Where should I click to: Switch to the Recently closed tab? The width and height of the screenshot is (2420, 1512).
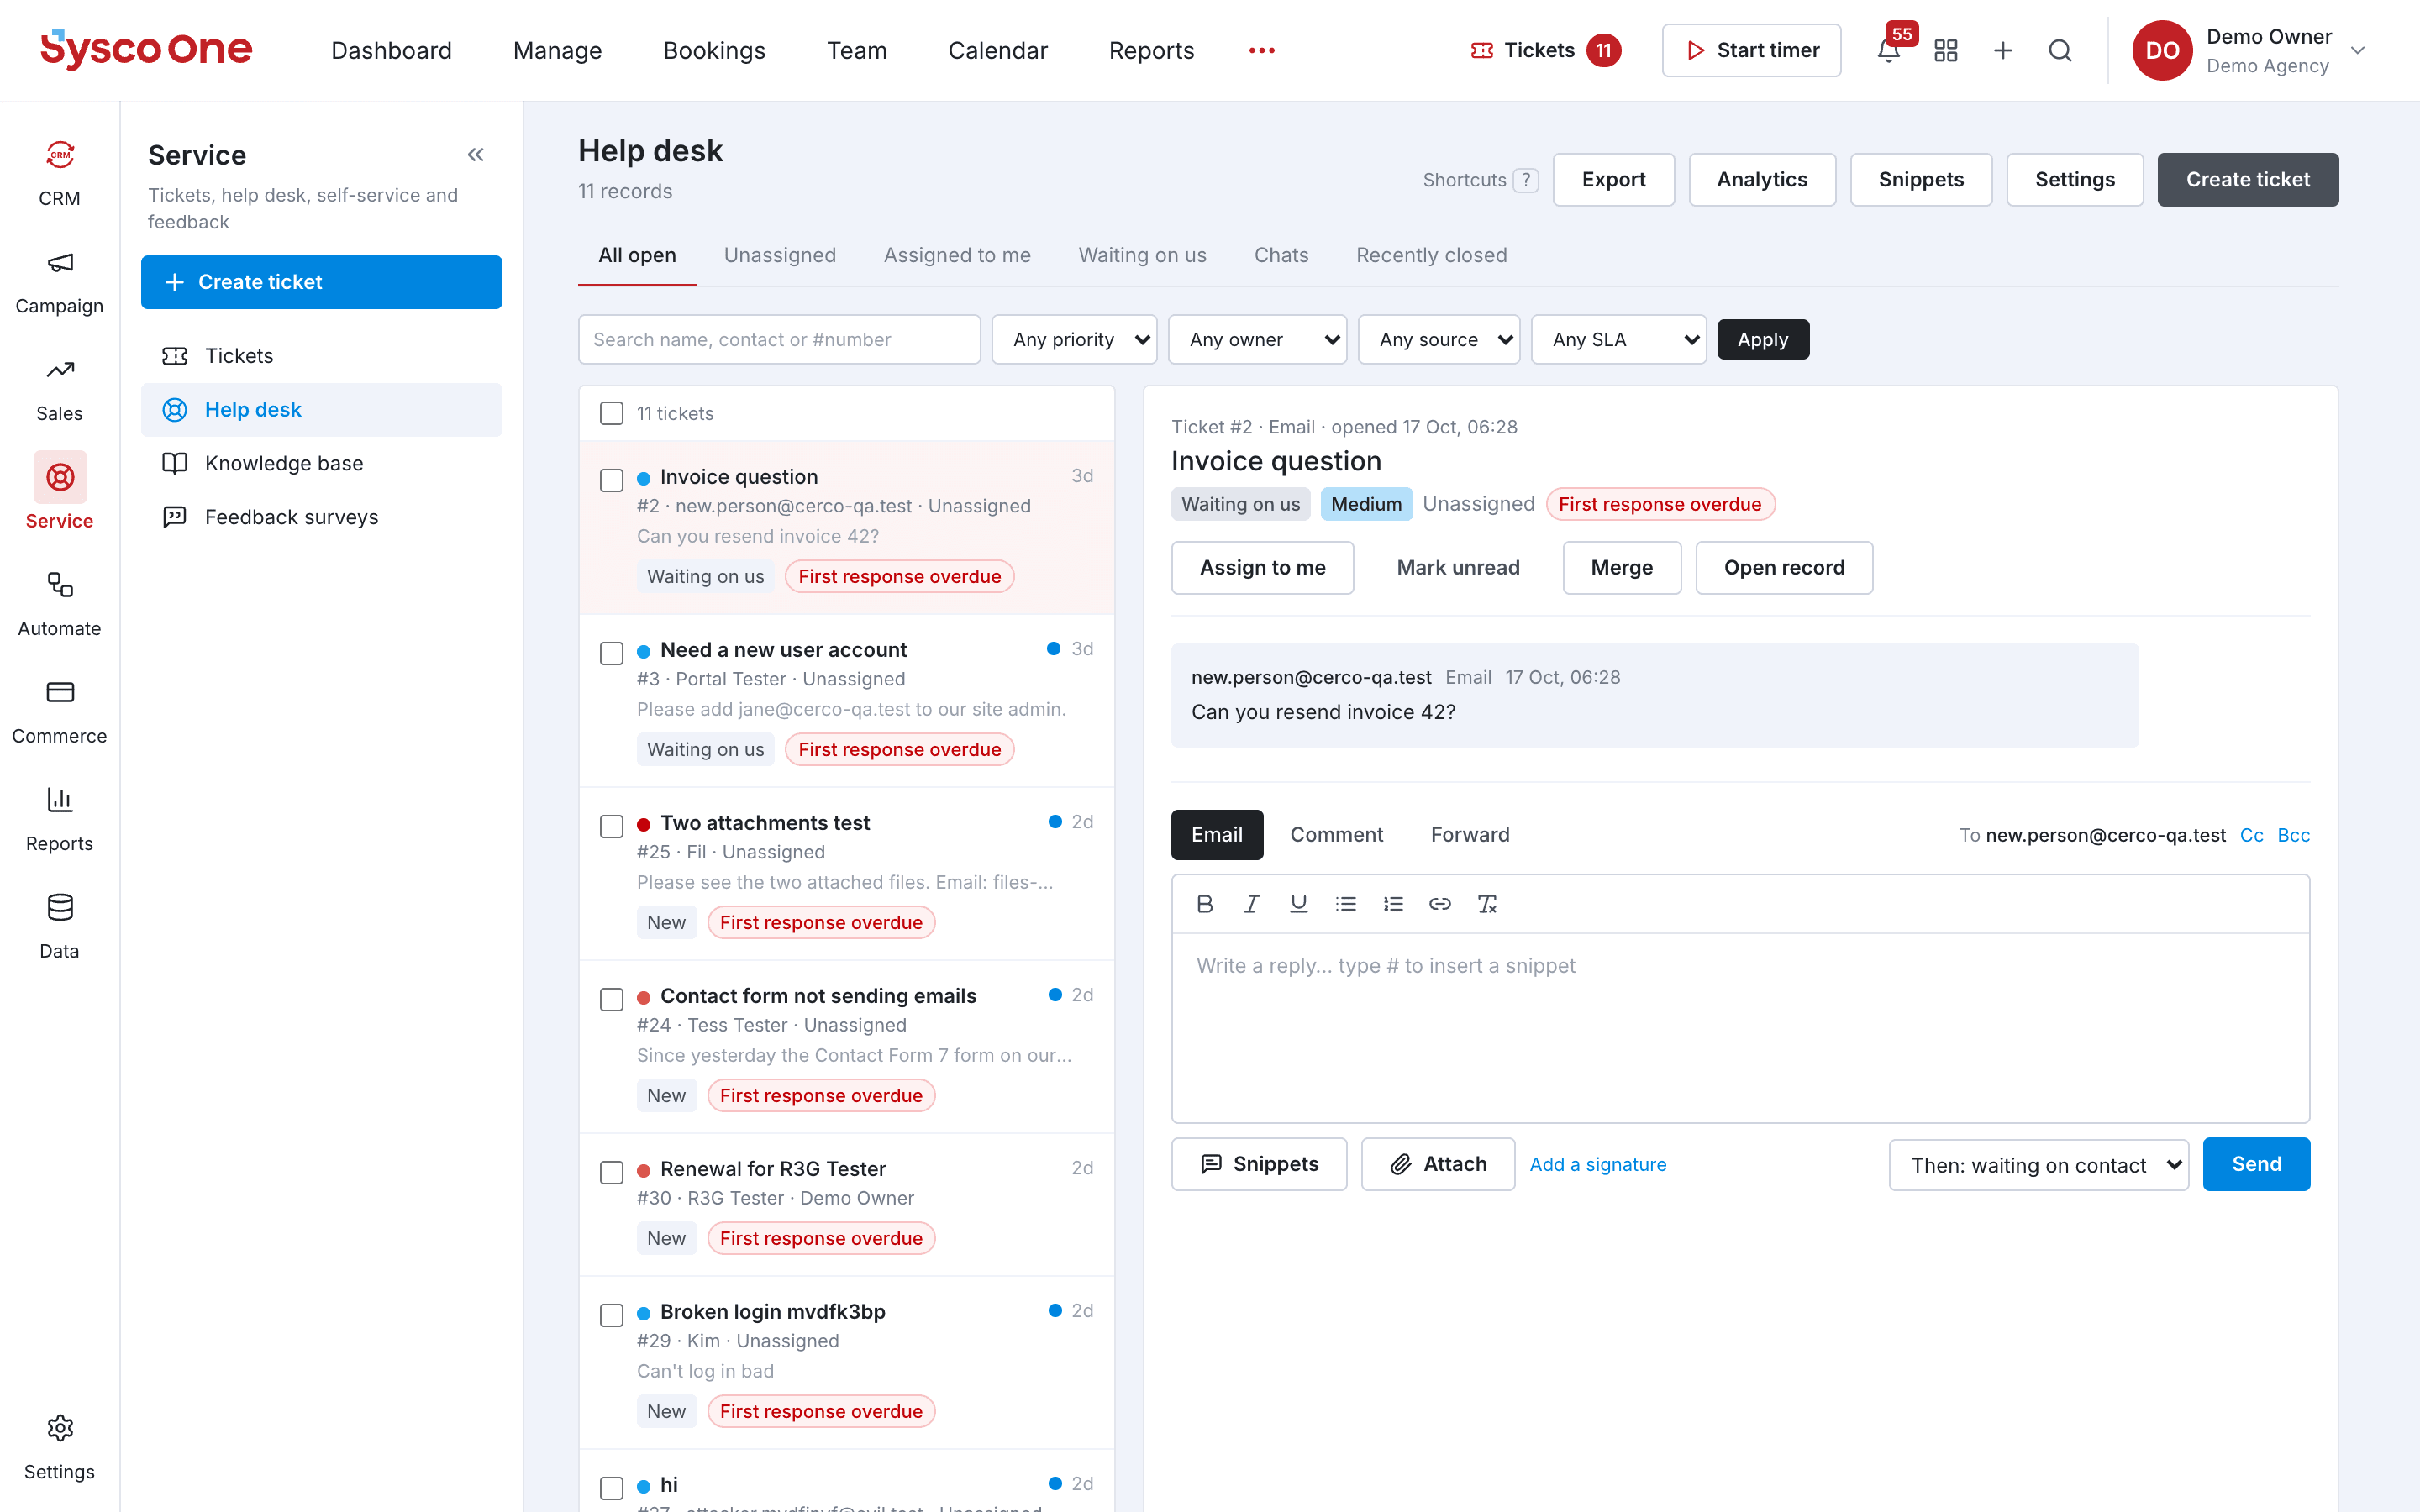coord(1431,255)
